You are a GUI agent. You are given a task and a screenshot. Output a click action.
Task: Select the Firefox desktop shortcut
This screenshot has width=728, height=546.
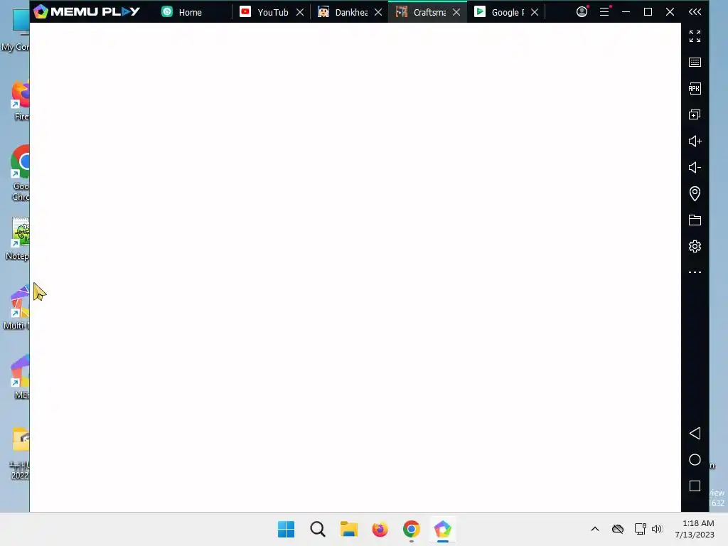tap(20, 100)
